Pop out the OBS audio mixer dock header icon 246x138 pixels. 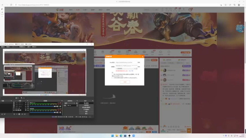62,101
